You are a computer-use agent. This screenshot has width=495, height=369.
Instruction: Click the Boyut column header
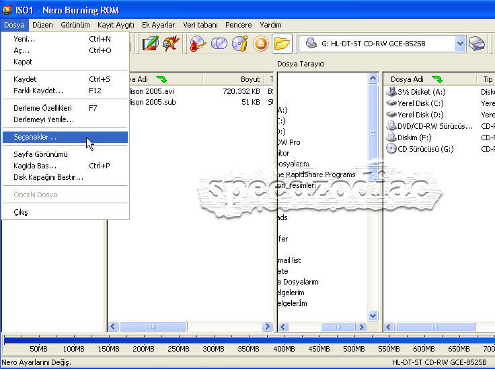coord(235,79)
